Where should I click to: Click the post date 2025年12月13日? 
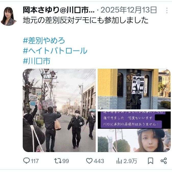pos(129,10)
